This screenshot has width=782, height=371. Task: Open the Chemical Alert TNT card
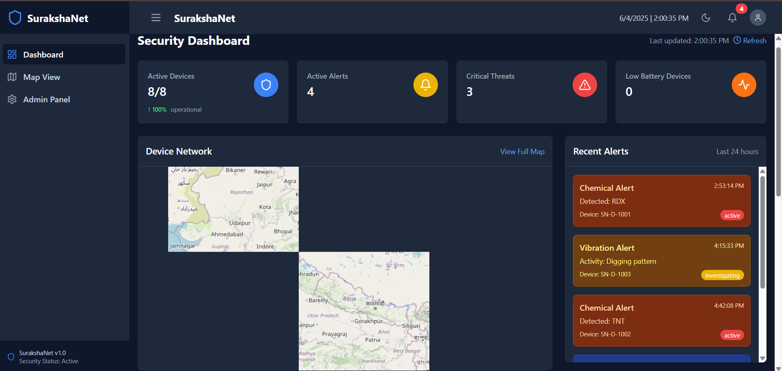(x=662, y=320)
